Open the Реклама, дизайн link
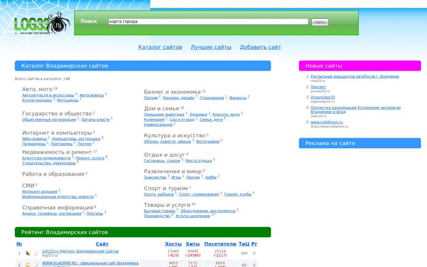The height and width of the screenshot is (267, 427). (x=179, y=97)
